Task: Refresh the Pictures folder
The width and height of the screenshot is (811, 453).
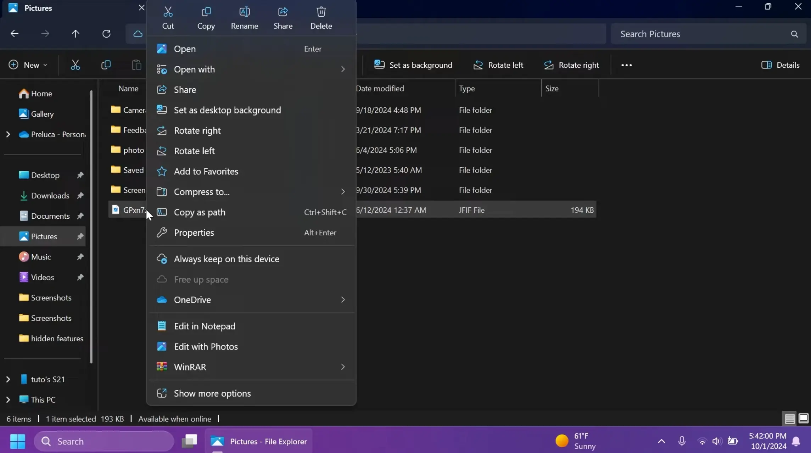Action: (106, 34)
